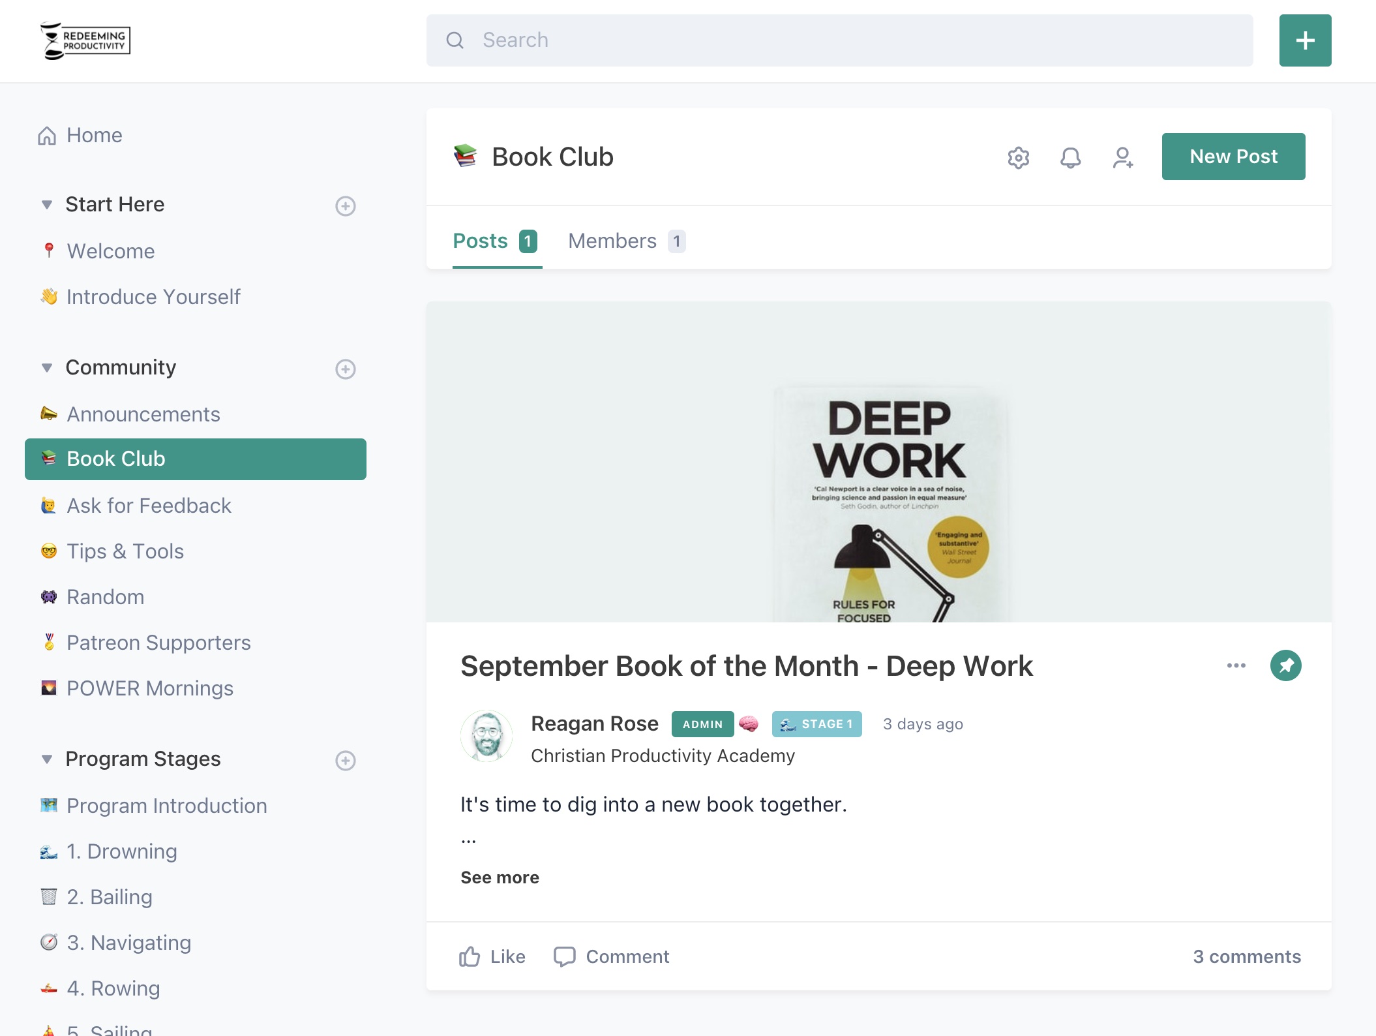Open post title September Book of the Month
Viewport: 1376px width, 1036px height.
[747, 666]
